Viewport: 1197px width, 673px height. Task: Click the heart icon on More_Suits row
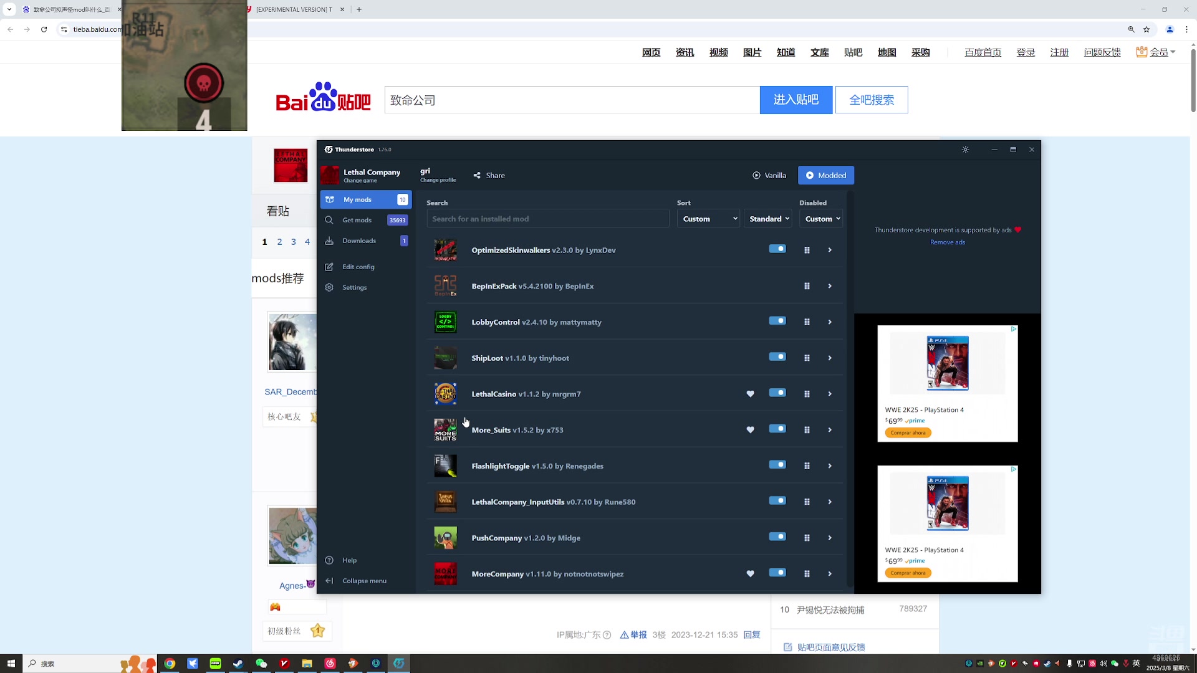pos(750,430)
